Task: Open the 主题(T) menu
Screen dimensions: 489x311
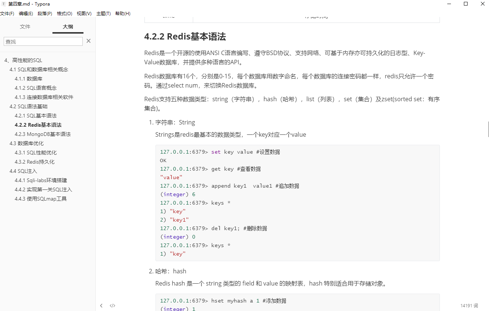Action: 103,13
